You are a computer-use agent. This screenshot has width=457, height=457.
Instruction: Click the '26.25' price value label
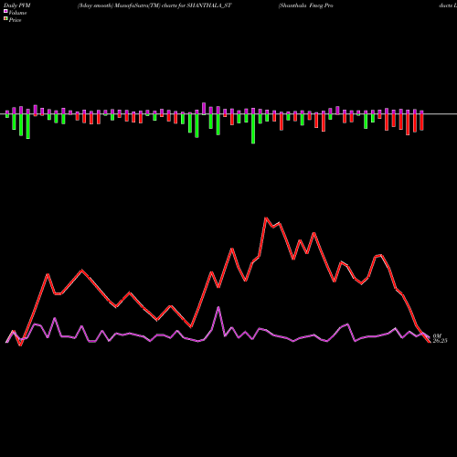coord(440,341)
